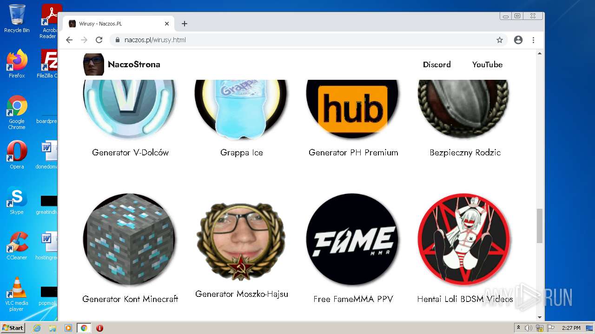Click the NaczoStrona avatar logo

tap(93, 64)
